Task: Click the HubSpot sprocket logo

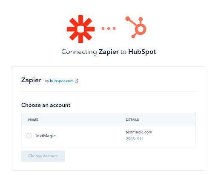Action: (x=136, y=28)
